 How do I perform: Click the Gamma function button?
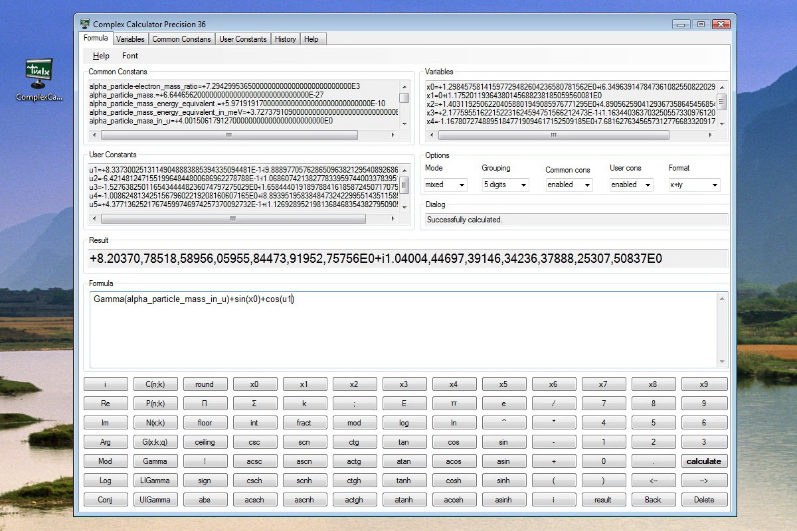point(155,461)
